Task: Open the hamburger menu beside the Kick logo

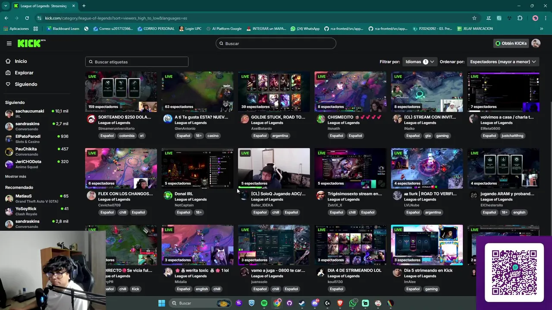Action: (x=9, y=43)
